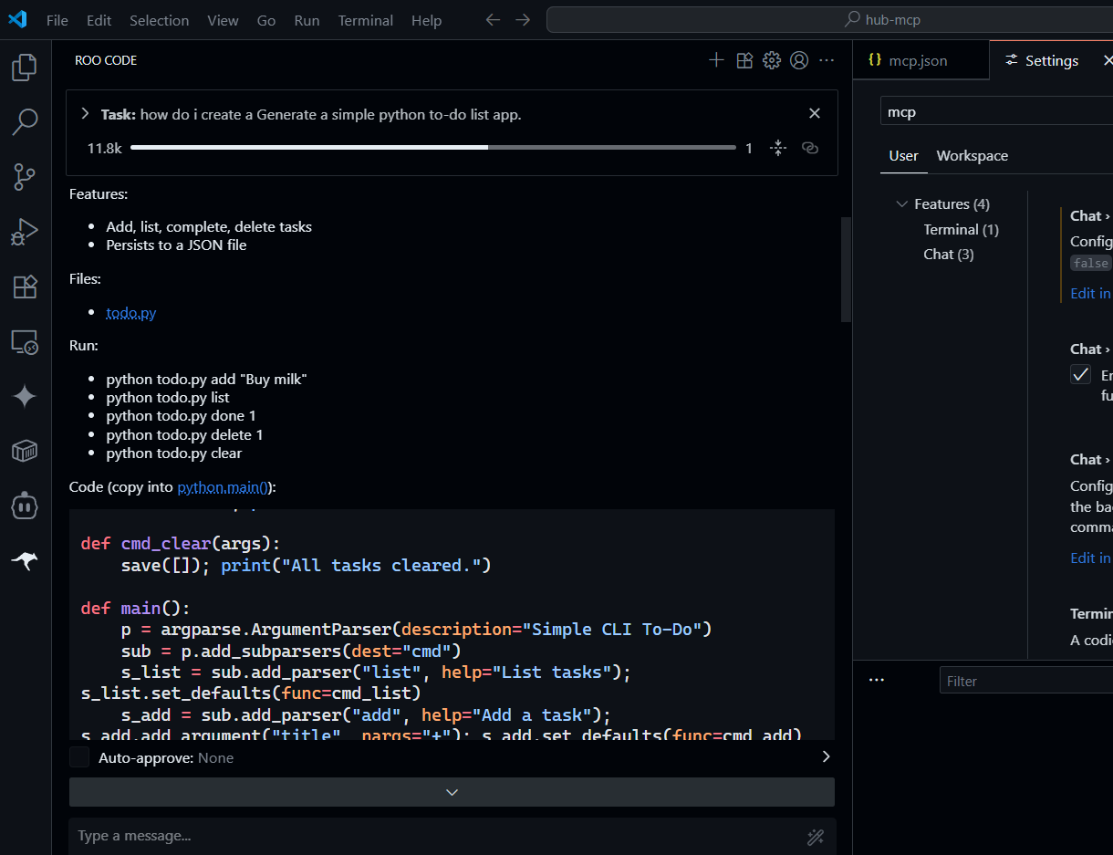The image size is (1113, 855).
Task: Click the 11.8k token count
Action: 104,148
